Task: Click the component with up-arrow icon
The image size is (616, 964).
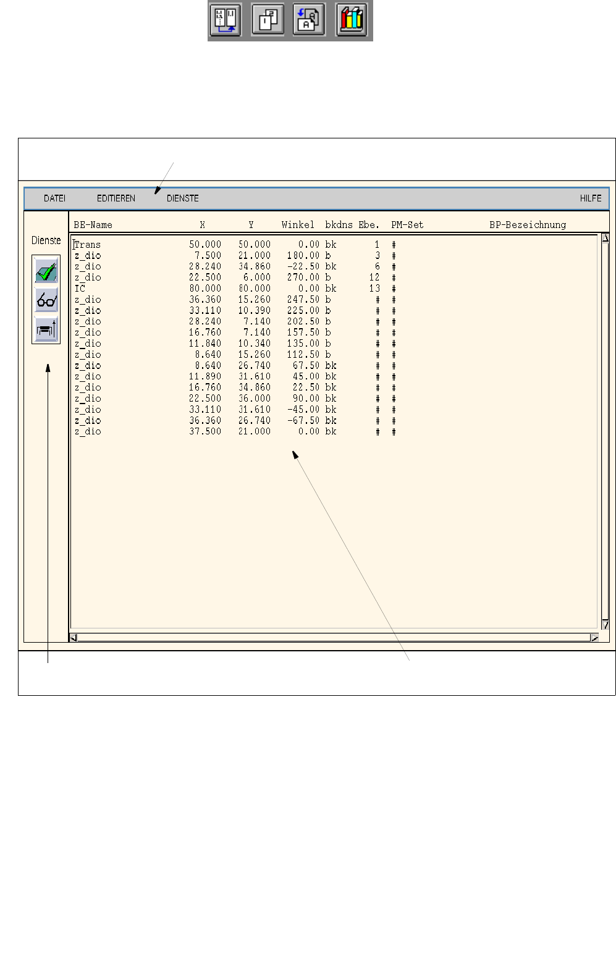Action: tap(46, 329)
